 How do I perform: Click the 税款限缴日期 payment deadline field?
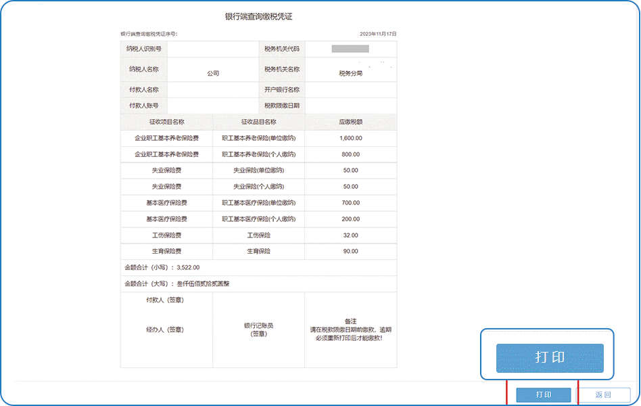350,106
